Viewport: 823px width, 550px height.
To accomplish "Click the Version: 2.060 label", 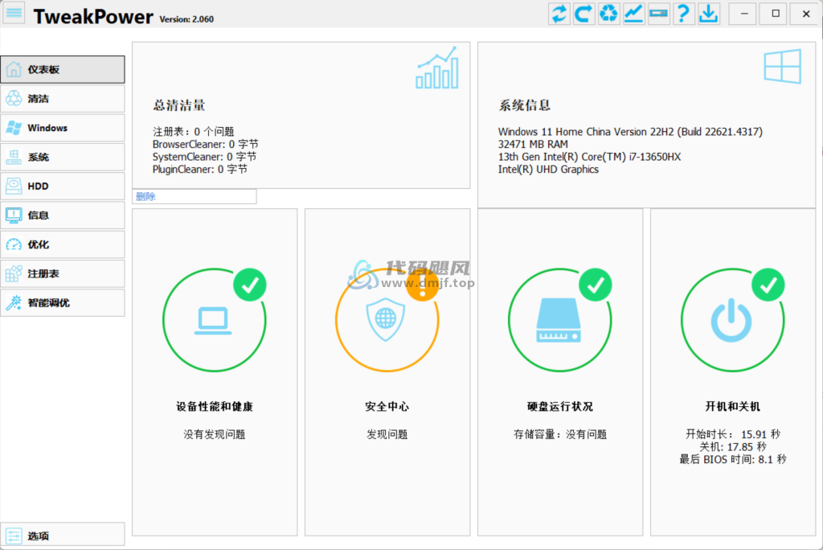I will (x=186, y=19).
